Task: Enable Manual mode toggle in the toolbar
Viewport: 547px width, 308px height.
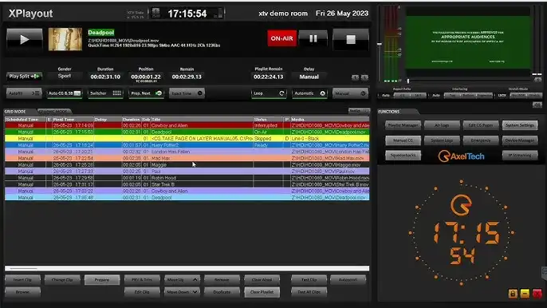Action: click(x=350, y=93)
